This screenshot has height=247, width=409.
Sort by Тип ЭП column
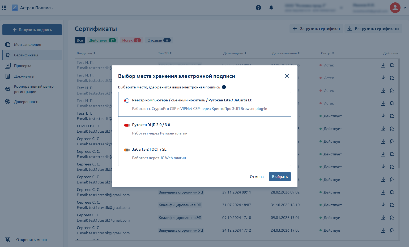(165, 53)
